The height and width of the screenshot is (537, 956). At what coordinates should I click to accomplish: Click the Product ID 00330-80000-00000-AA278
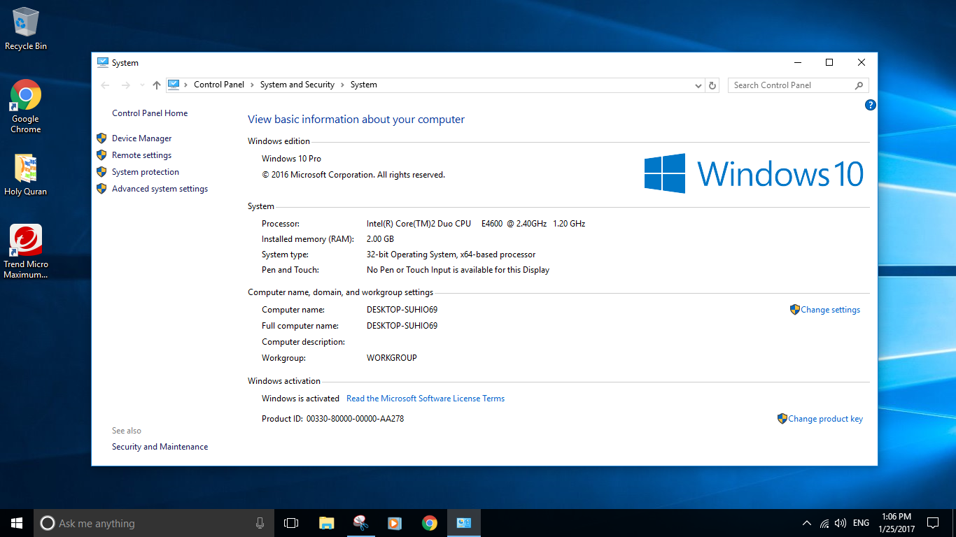(355, 419)
